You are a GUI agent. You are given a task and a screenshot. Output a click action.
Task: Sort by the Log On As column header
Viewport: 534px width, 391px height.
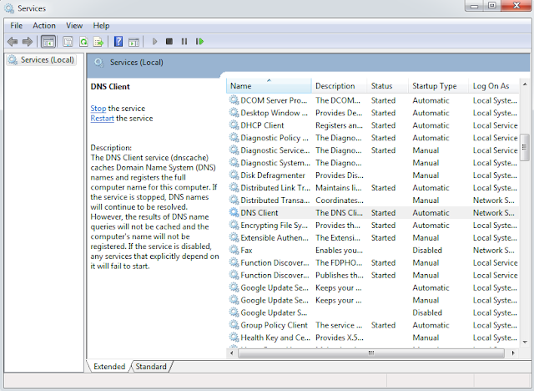coord(494,86)
